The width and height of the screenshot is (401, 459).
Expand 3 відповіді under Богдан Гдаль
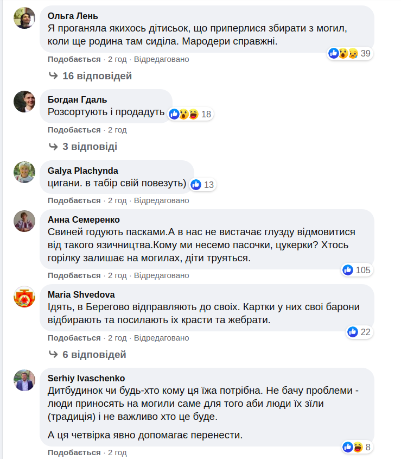[89, 147]
